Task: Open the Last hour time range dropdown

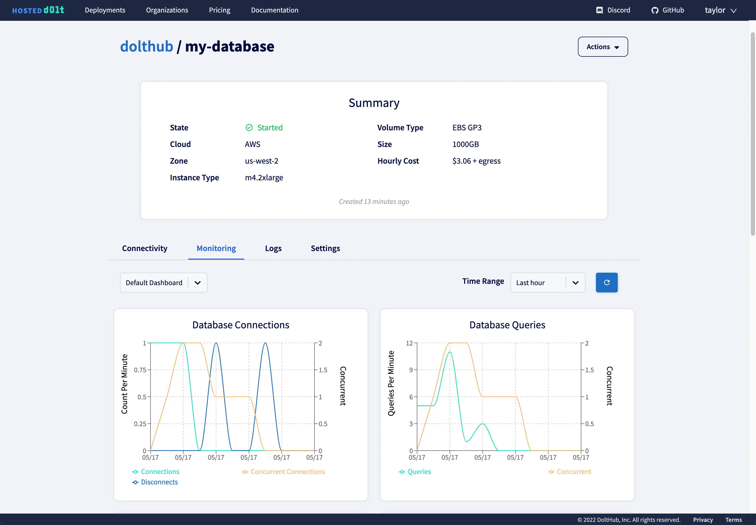Action: pos(547,283)
